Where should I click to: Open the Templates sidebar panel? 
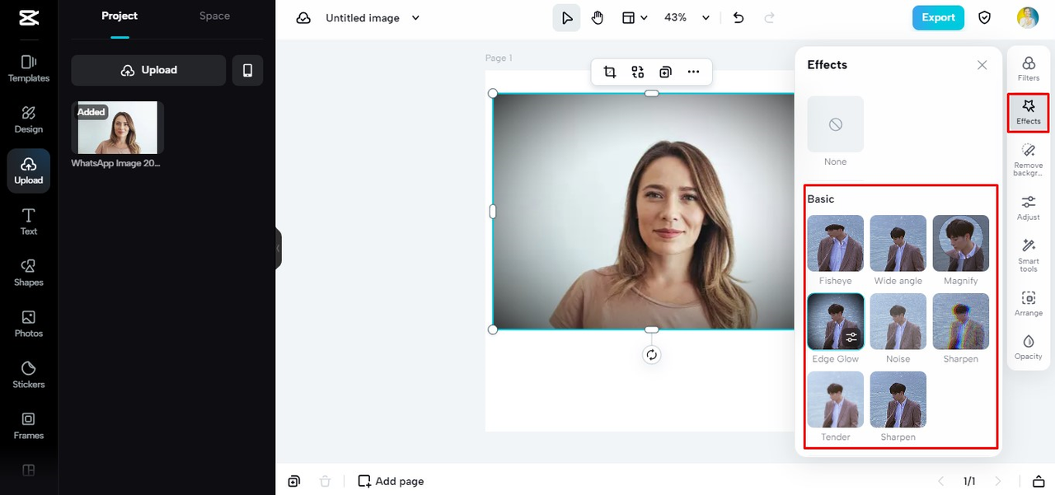[29, 68]
